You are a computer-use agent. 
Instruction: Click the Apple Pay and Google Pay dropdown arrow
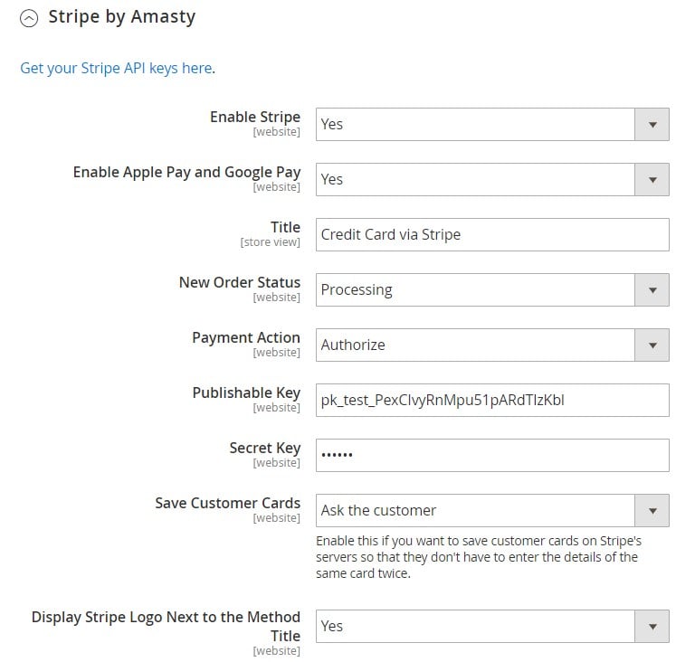(652, 179)
